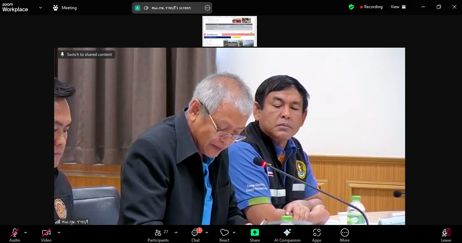The height and width of the screenshot is (243, 462).
Task: Open the ellipsis options on the shared screen banner
Action: [207, 7]
